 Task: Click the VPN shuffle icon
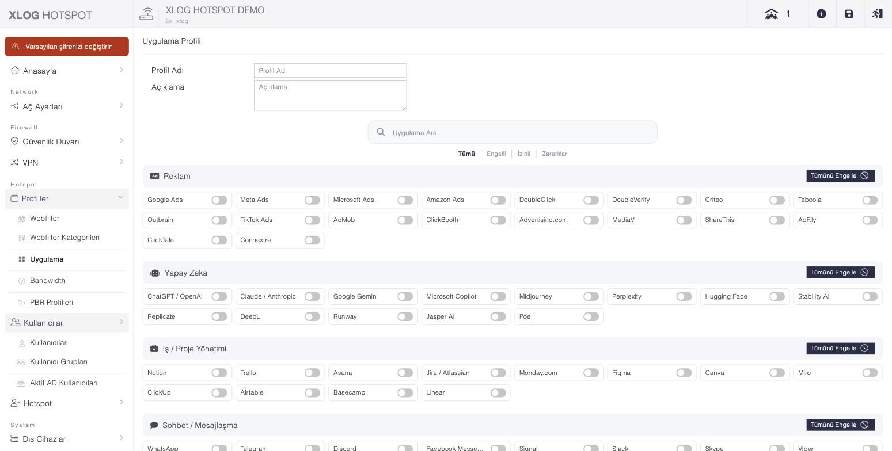[15, 163]
